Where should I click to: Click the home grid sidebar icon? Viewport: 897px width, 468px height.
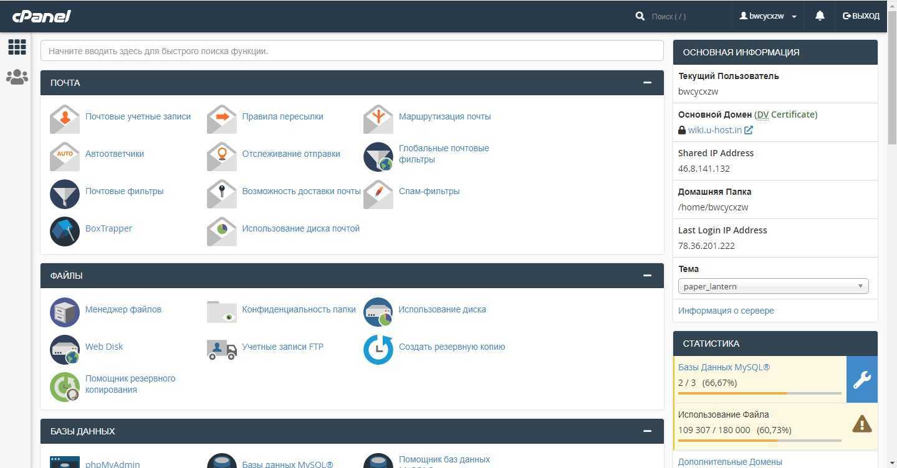[x=17, y=47]
